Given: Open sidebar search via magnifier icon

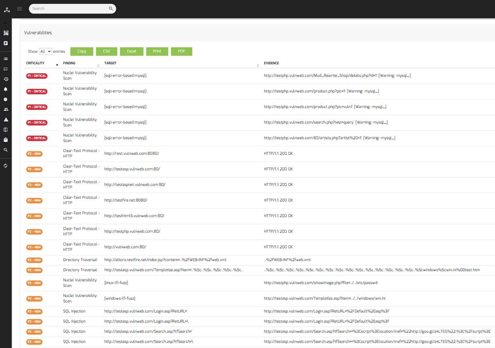Looking at the screenshot, I should click(x=6, y=150).
